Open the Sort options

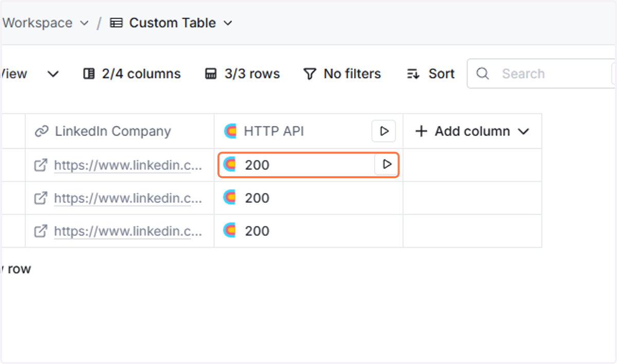click(x=431, y=74)
